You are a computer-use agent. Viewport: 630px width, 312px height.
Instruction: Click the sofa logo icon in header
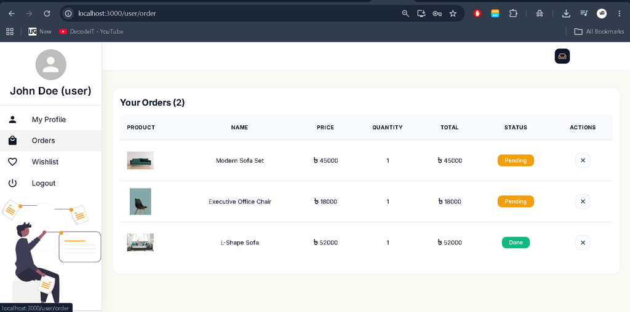point(562,56)
